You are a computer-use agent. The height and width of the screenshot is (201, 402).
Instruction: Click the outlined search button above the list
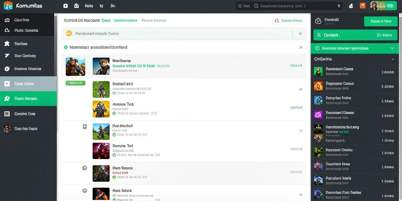(x=289, y=21)
